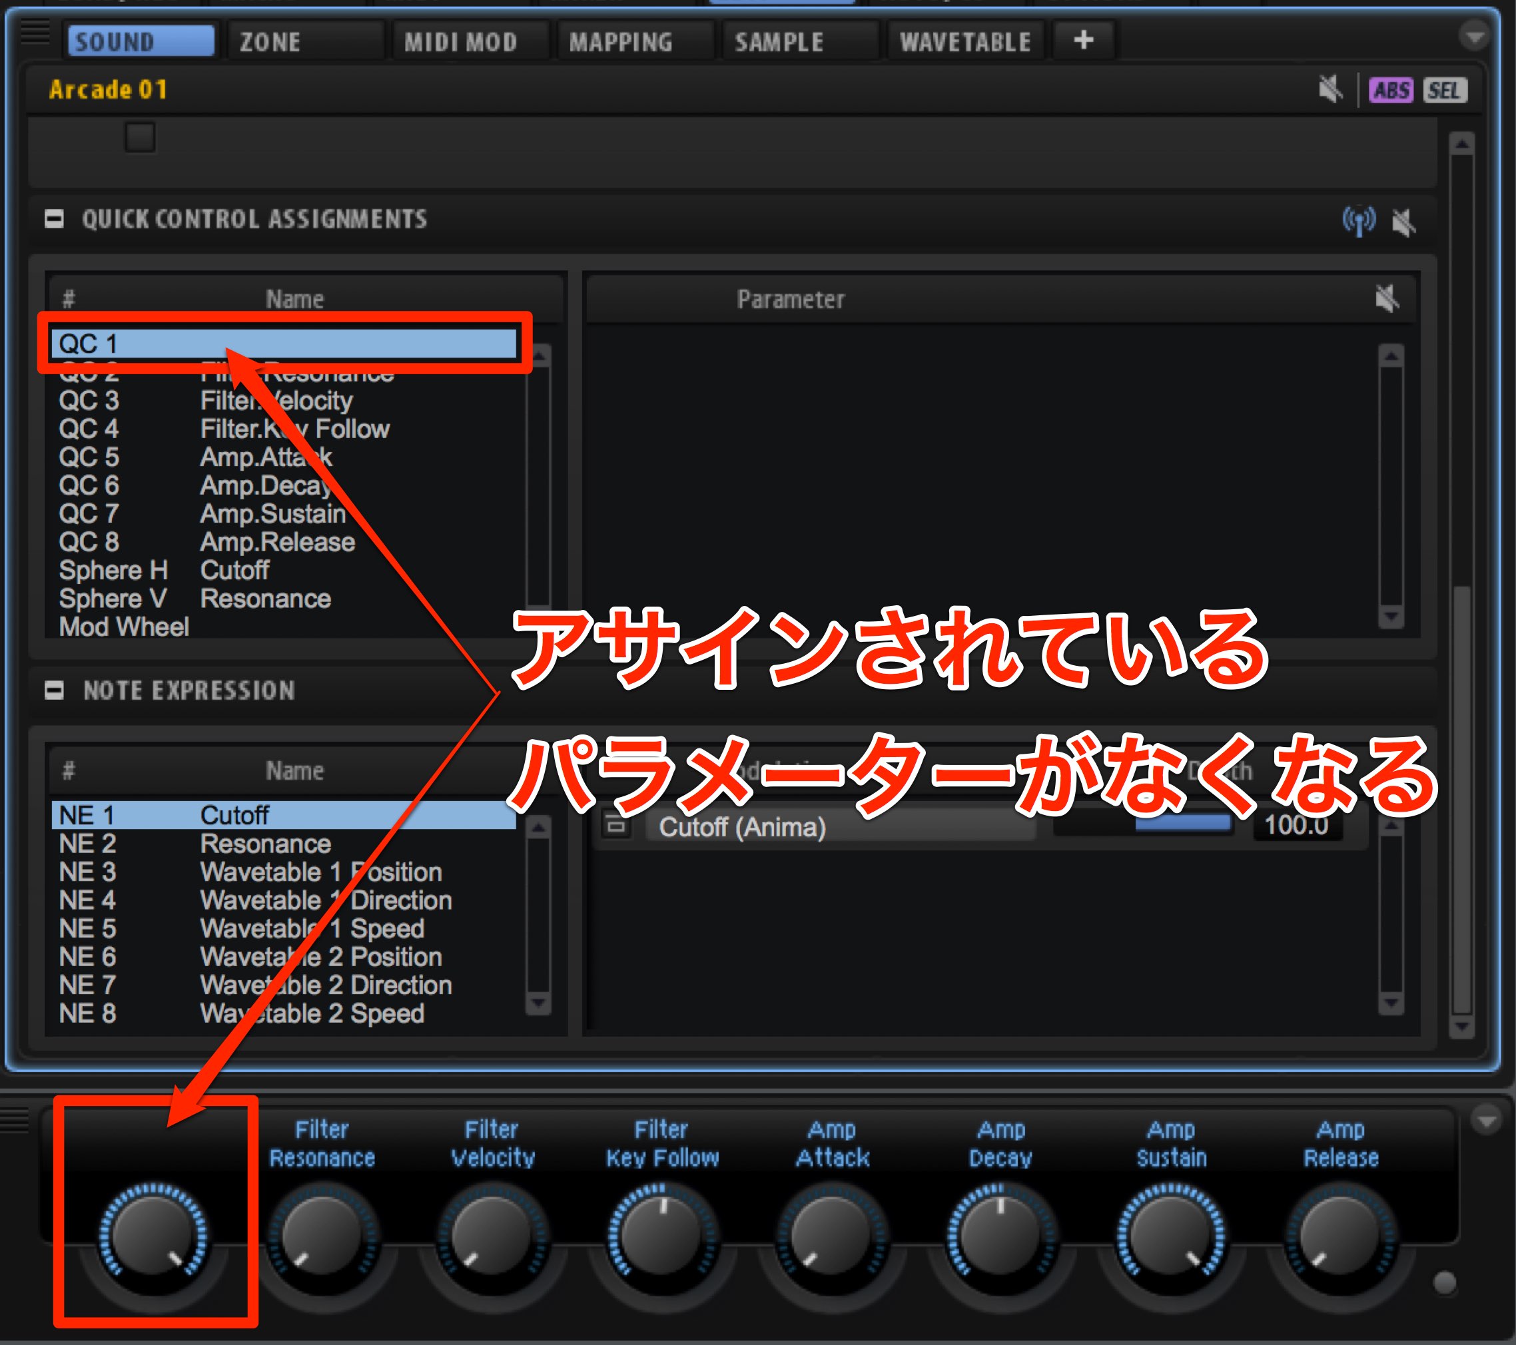The height and width of the screenshot is (1345, 1516).
Task: Select NE 6 Wavetable 2 Position row
Action: coord(284,956)
